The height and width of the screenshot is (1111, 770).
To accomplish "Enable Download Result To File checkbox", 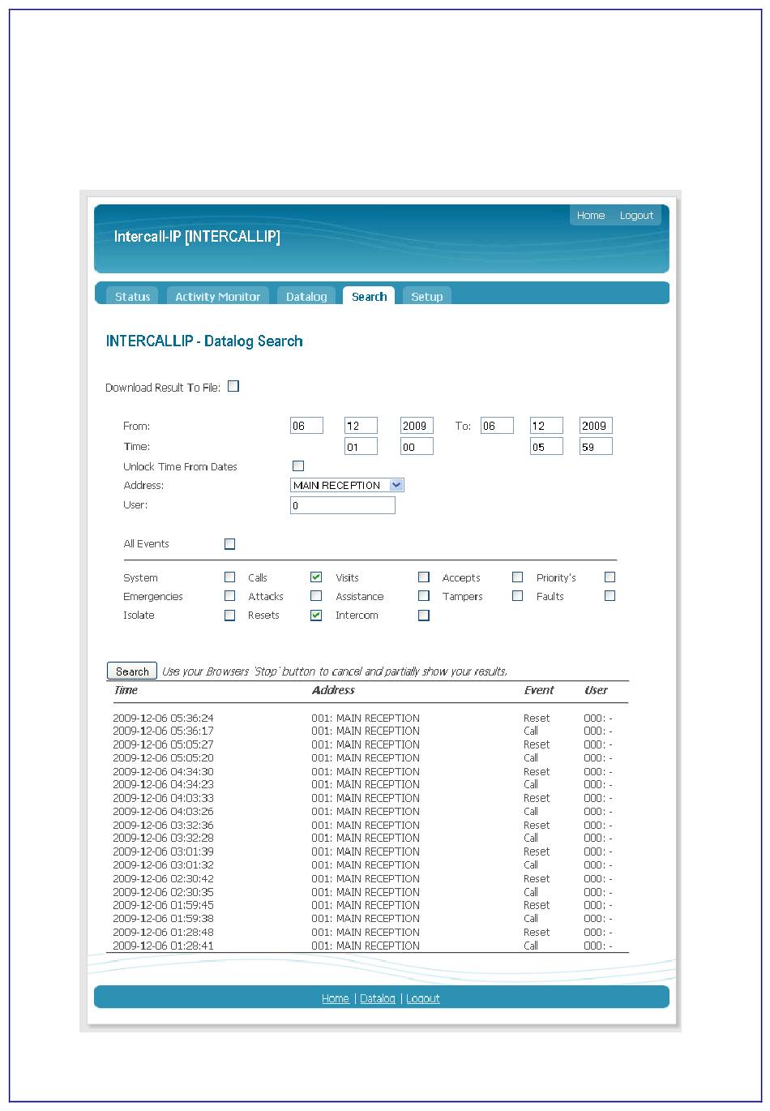I will (233, 386).
